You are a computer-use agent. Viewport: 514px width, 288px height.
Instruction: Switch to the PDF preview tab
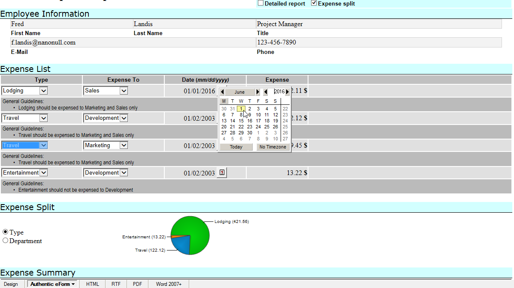click(x=137, y=284)
